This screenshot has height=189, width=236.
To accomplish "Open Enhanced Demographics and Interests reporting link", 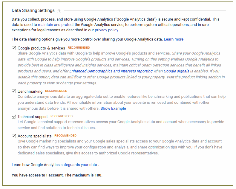I will (111, 71).
